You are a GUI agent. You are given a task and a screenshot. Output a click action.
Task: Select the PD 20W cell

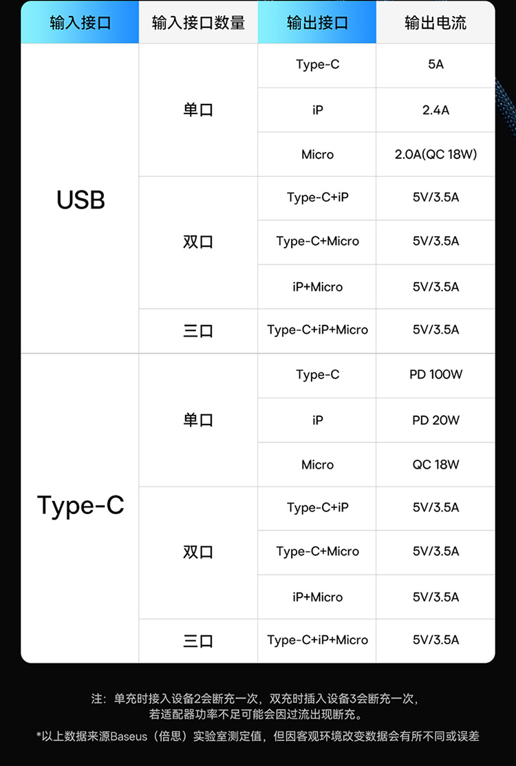pyautogui.click(x=436, y=421)
